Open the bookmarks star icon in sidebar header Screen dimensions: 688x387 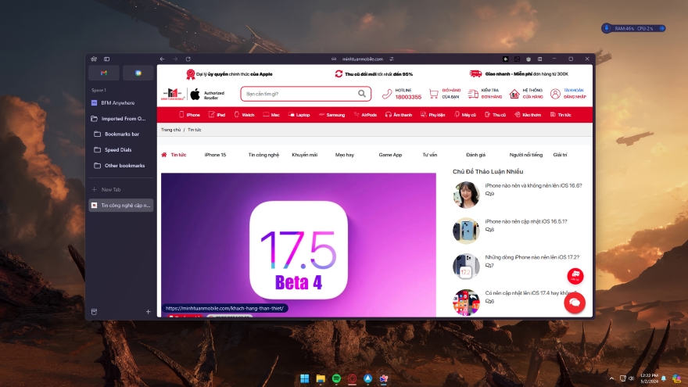tap(94, 59)
